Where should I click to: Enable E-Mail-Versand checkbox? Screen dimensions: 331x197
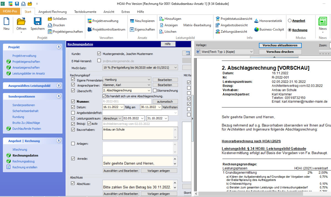click(x=99, y=61)
